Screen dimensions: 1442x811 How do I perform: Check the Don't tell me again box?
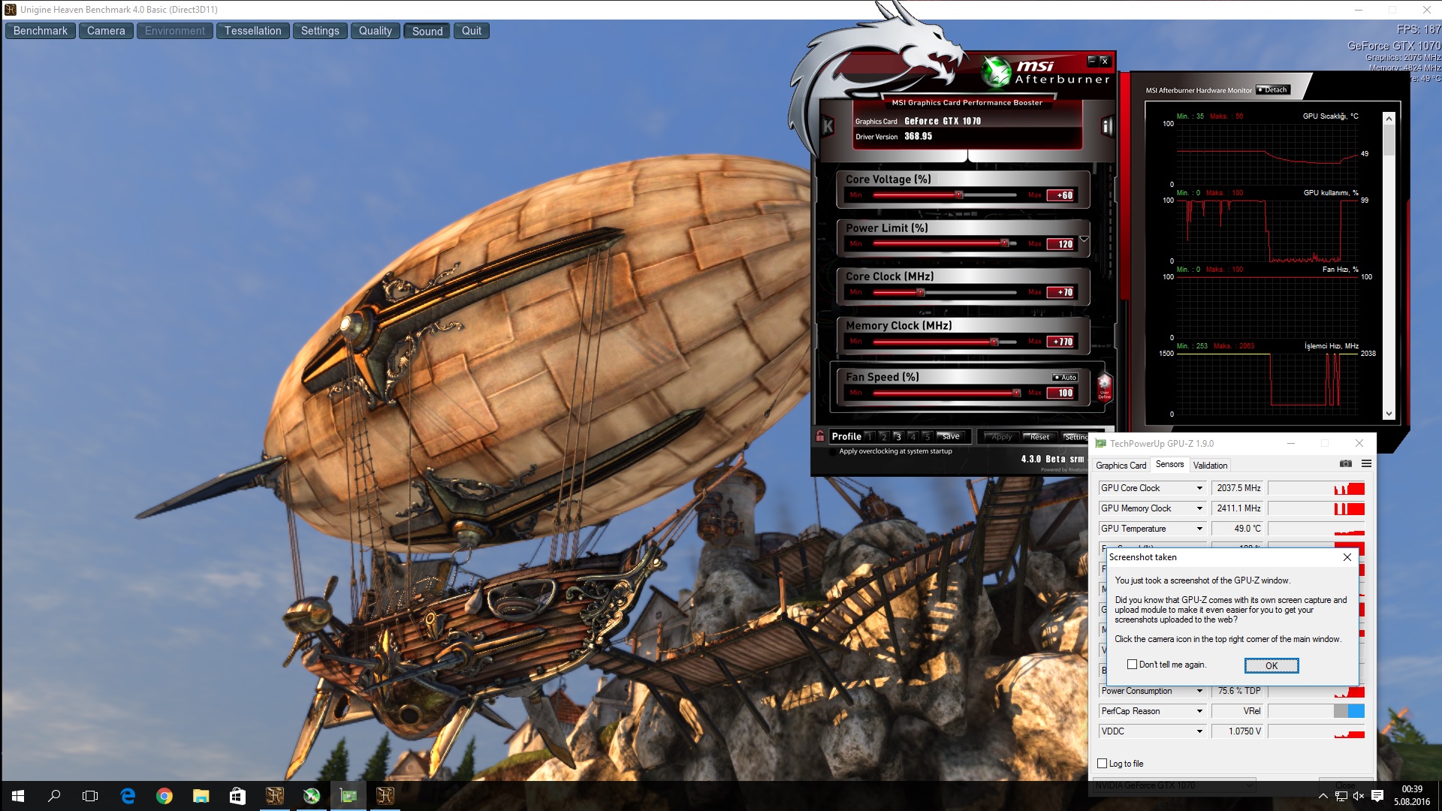click(x=1132, y=665)
